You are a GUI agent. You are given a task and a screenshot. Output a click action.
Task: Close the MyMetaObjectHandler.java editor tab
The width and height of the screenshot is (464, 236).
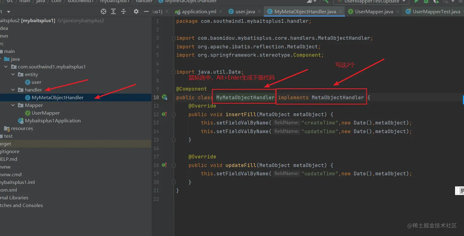341,12
